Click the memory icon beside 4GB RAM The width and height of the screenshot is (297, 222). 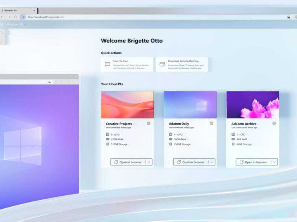(x=233, y=139)
